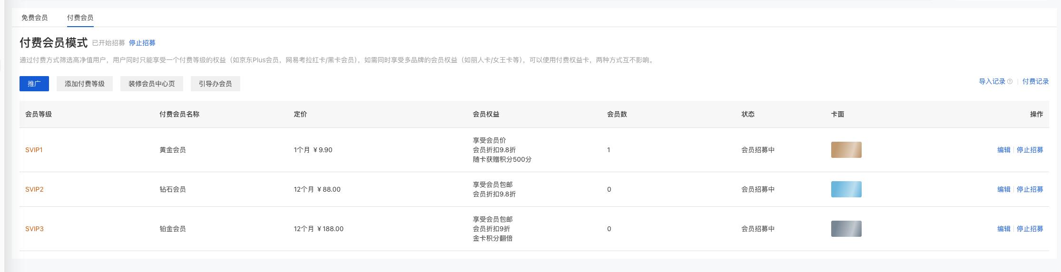Stop recruiting for SVIP2 钻石会员
Screen dimensions: 1061x272
(1030, 189)
